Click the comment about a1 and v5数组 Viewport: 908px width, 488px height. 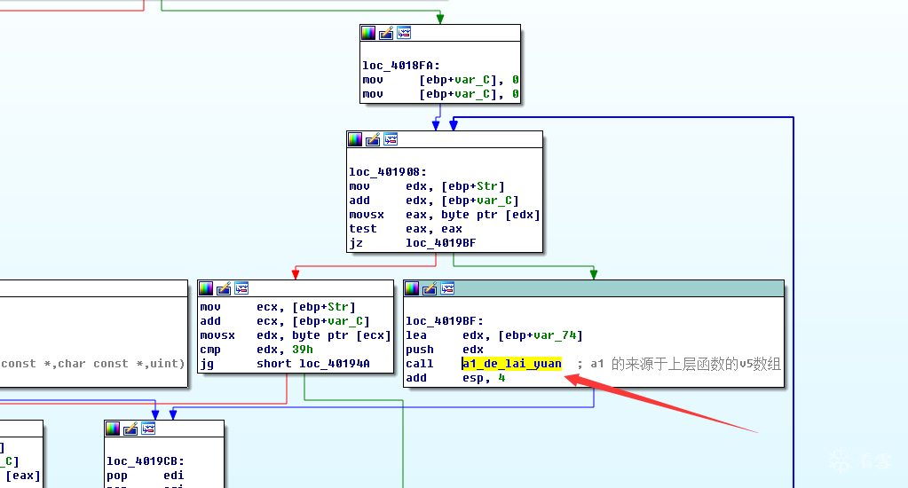(679, 364)
